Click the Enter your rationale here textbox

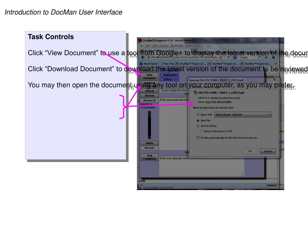coord(201,166)
